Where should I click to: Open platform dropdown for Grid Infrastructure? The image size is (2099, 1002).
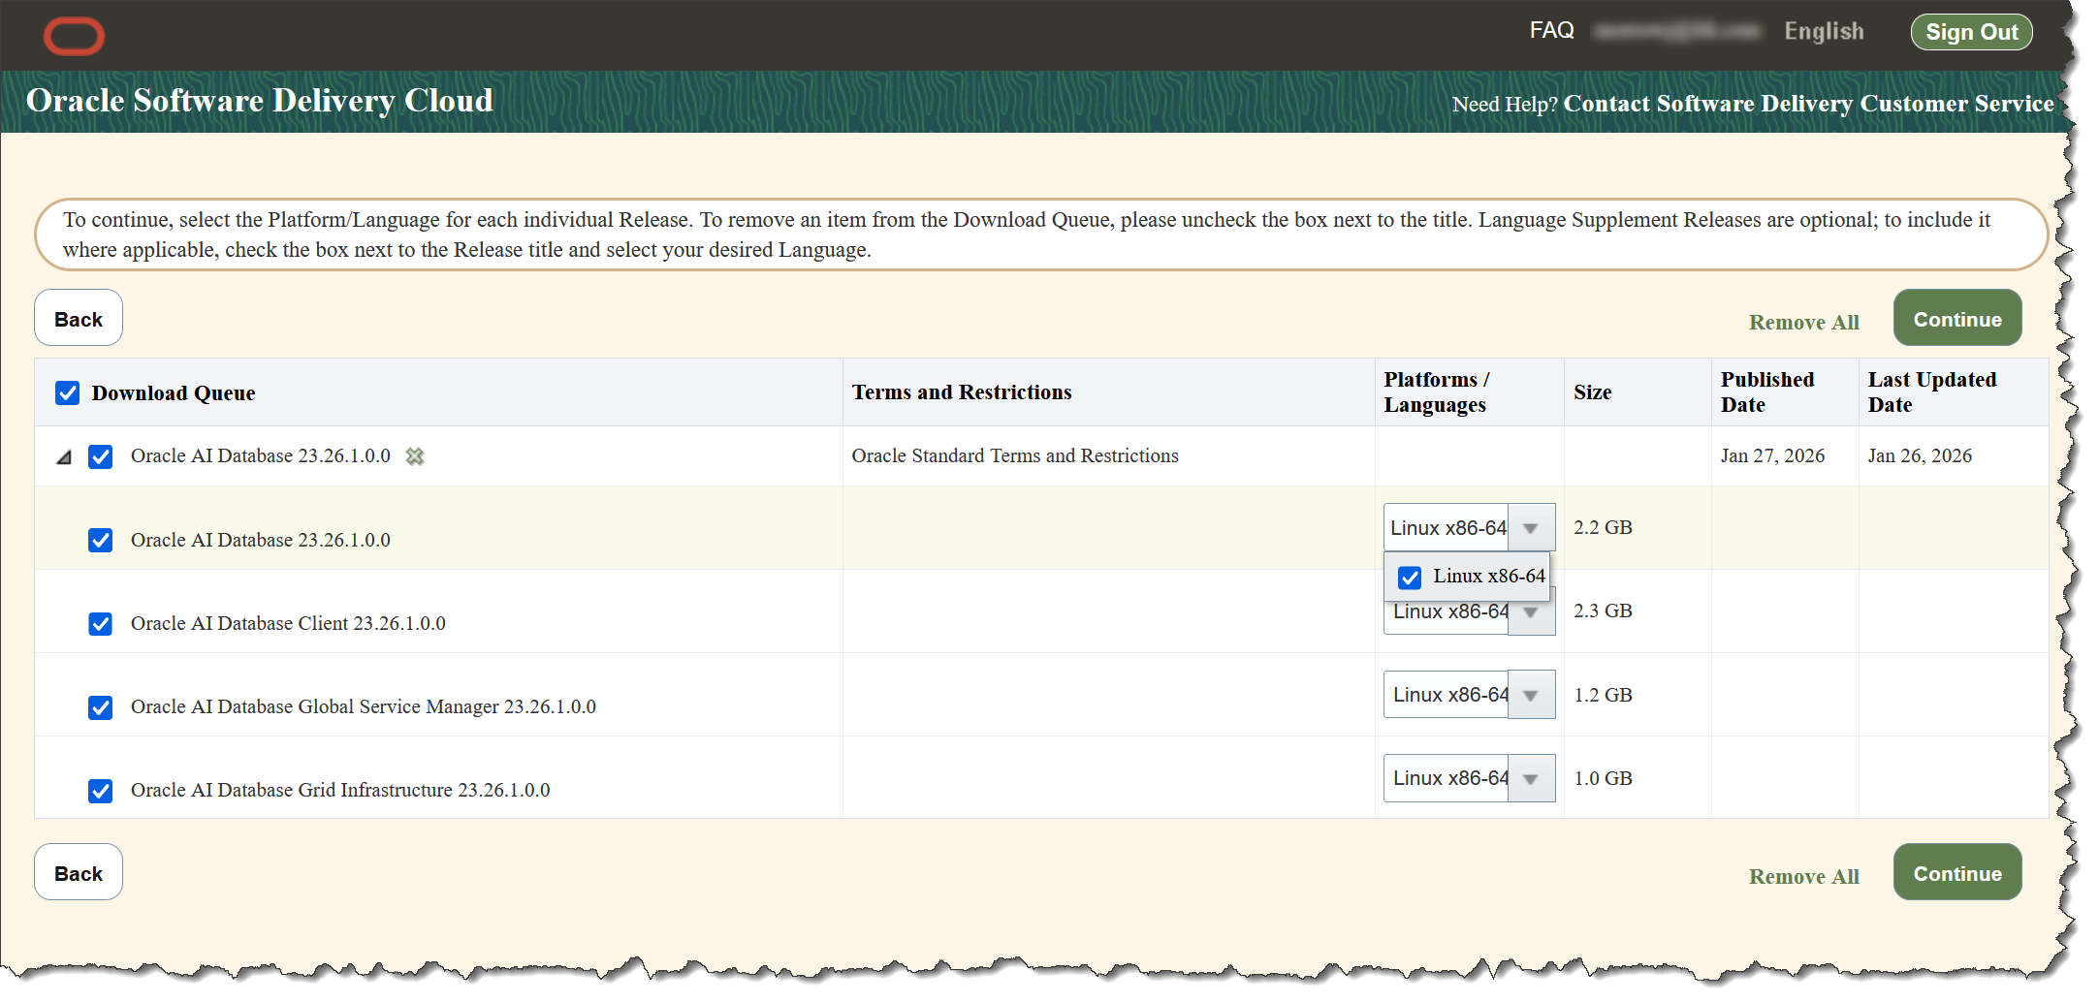[x=1531, y=779]
